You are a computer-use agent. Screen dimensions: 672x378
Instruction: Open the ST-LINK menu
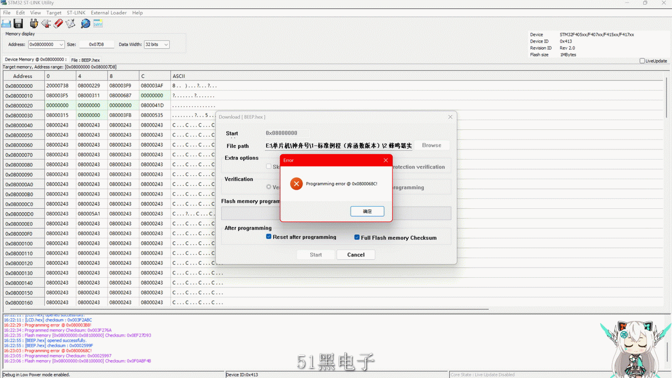77,12
